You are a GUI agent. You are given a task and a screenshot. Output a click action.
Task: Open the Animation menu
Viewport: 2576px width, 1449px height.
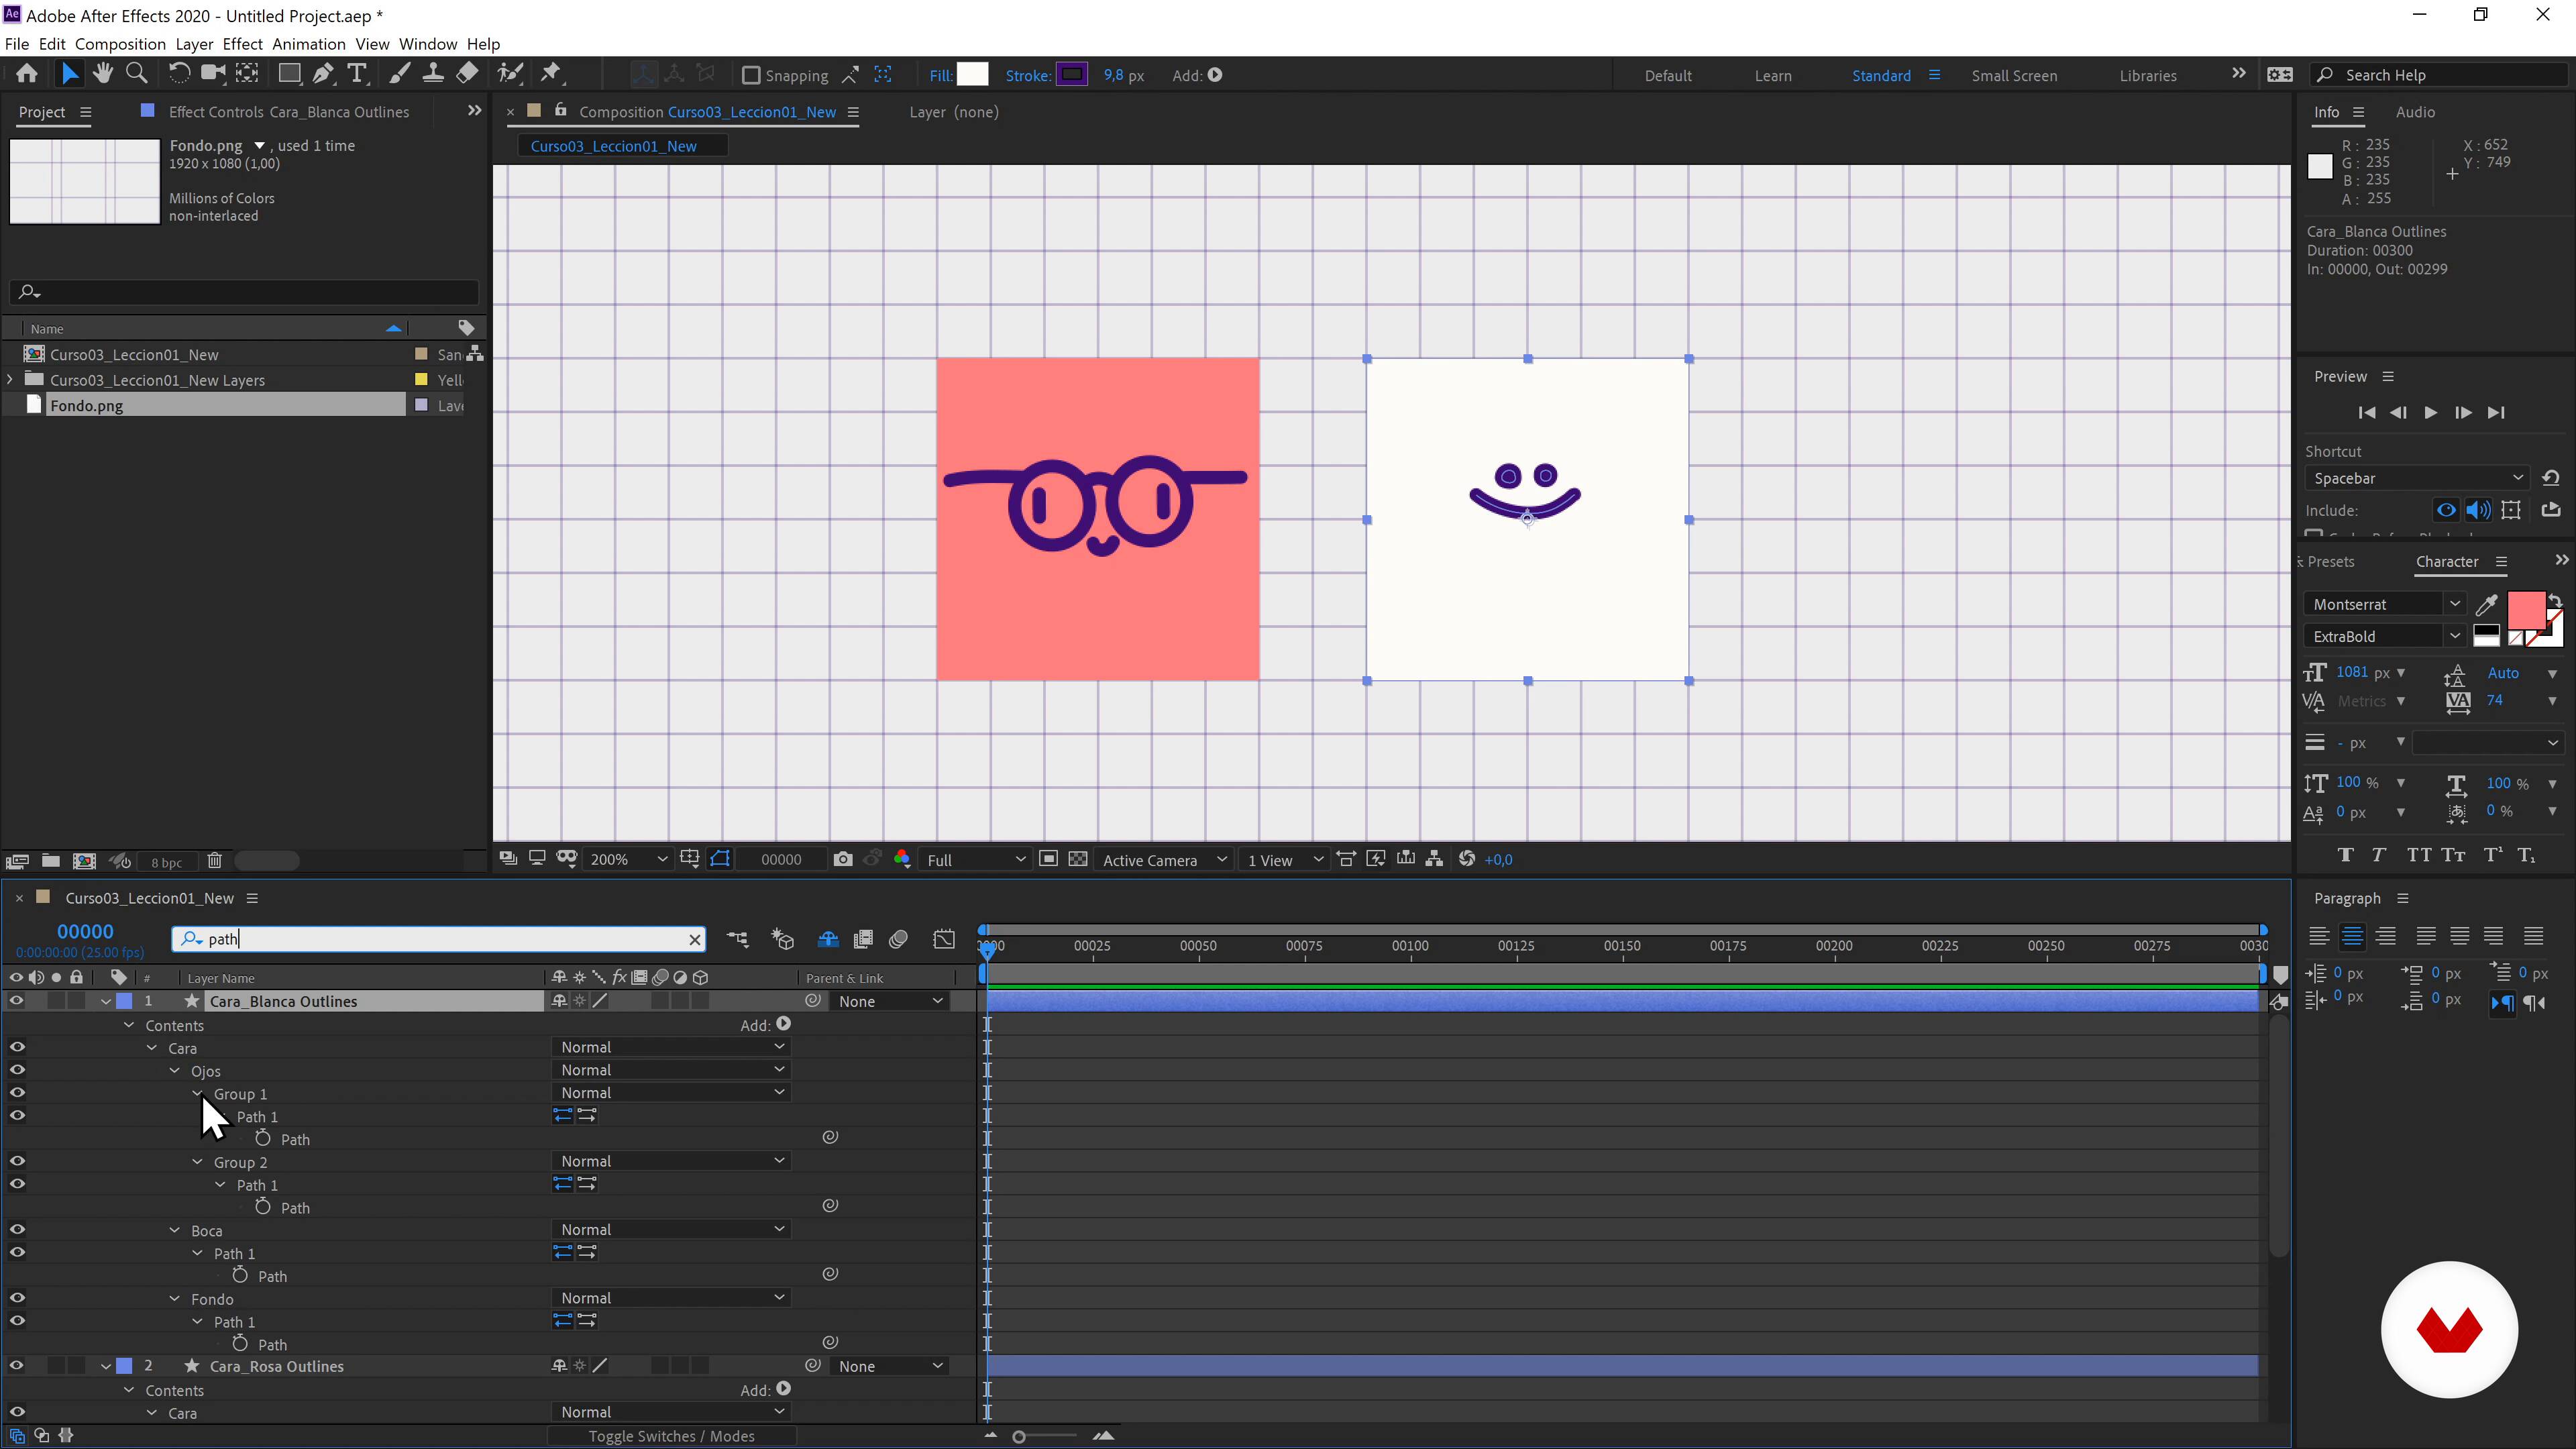tap(308, 44)
